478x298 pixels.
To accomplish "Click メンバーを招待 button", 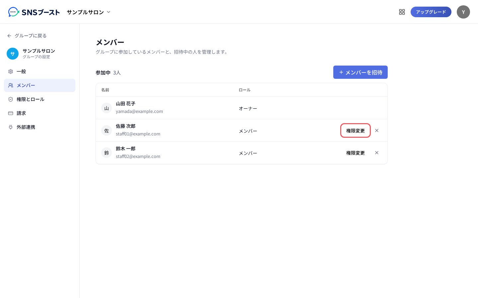I will (x=360, y=72).
